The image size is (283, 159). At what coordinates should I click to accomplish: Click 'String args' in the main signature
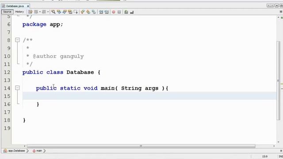140,88
